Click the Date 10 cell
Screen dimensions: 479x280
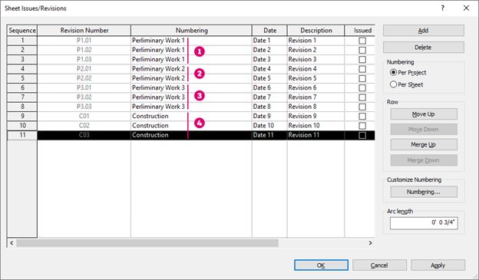[269, 126]
